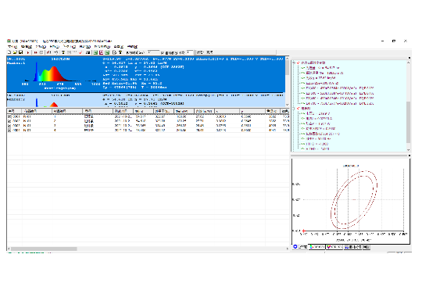Click the new file toolbar icon
The image size is (422, 297).
pos(9,52)
